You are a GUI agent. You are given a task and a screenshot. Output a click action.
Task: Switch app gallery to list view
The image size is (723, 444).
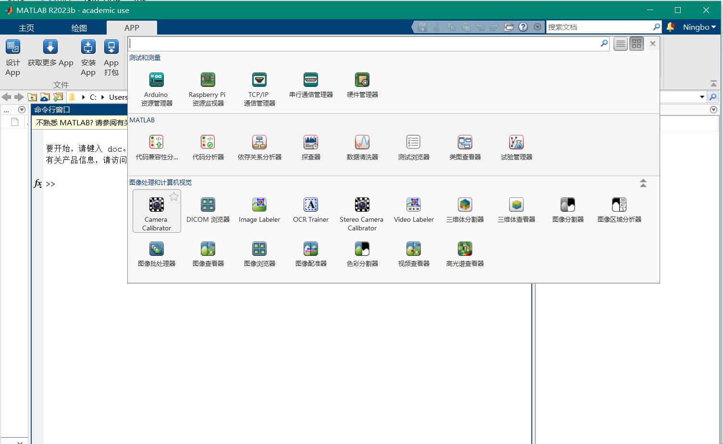pos(621,44)
